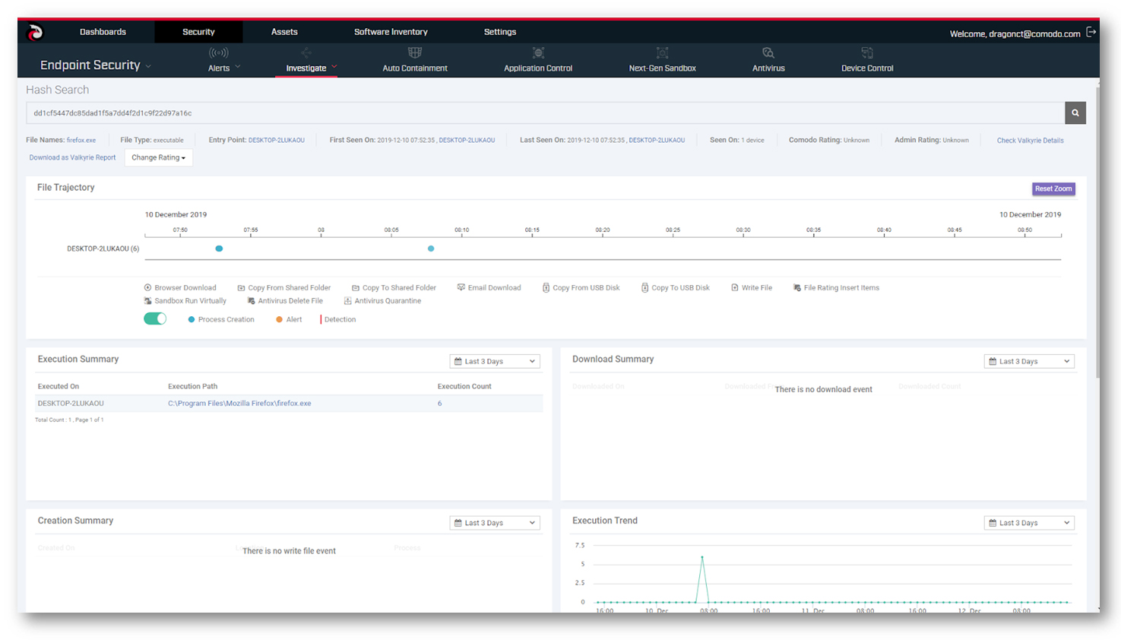Click the Copy To USB Disk trajectory icon
Viewport: 1121px width, 640px height.
[x=645, y=287]
